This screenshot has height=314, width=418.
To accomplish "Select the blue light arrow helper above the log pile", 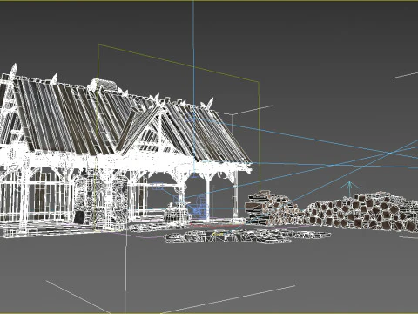I will [x=350, y=189].
